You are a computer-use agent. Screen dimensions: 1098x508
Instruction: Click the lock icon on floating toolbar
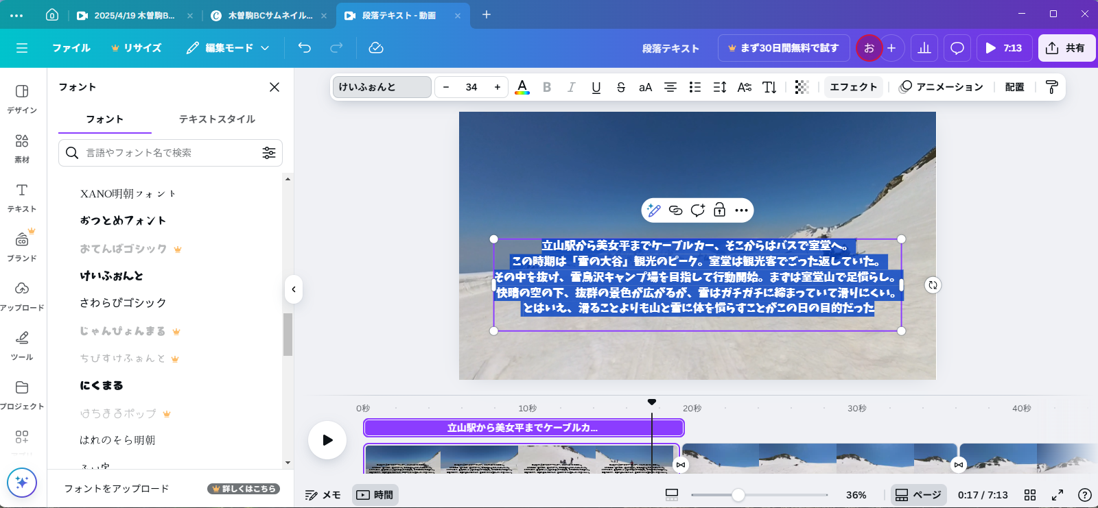coord(719,210)
